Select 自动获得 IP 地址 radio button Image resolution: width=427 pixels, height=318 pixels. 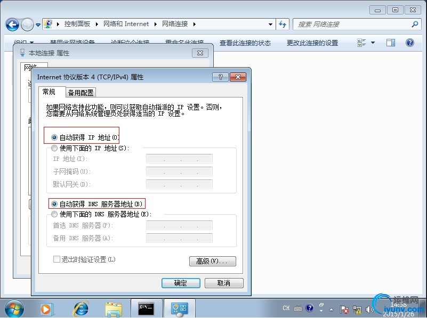pos(54,137)
